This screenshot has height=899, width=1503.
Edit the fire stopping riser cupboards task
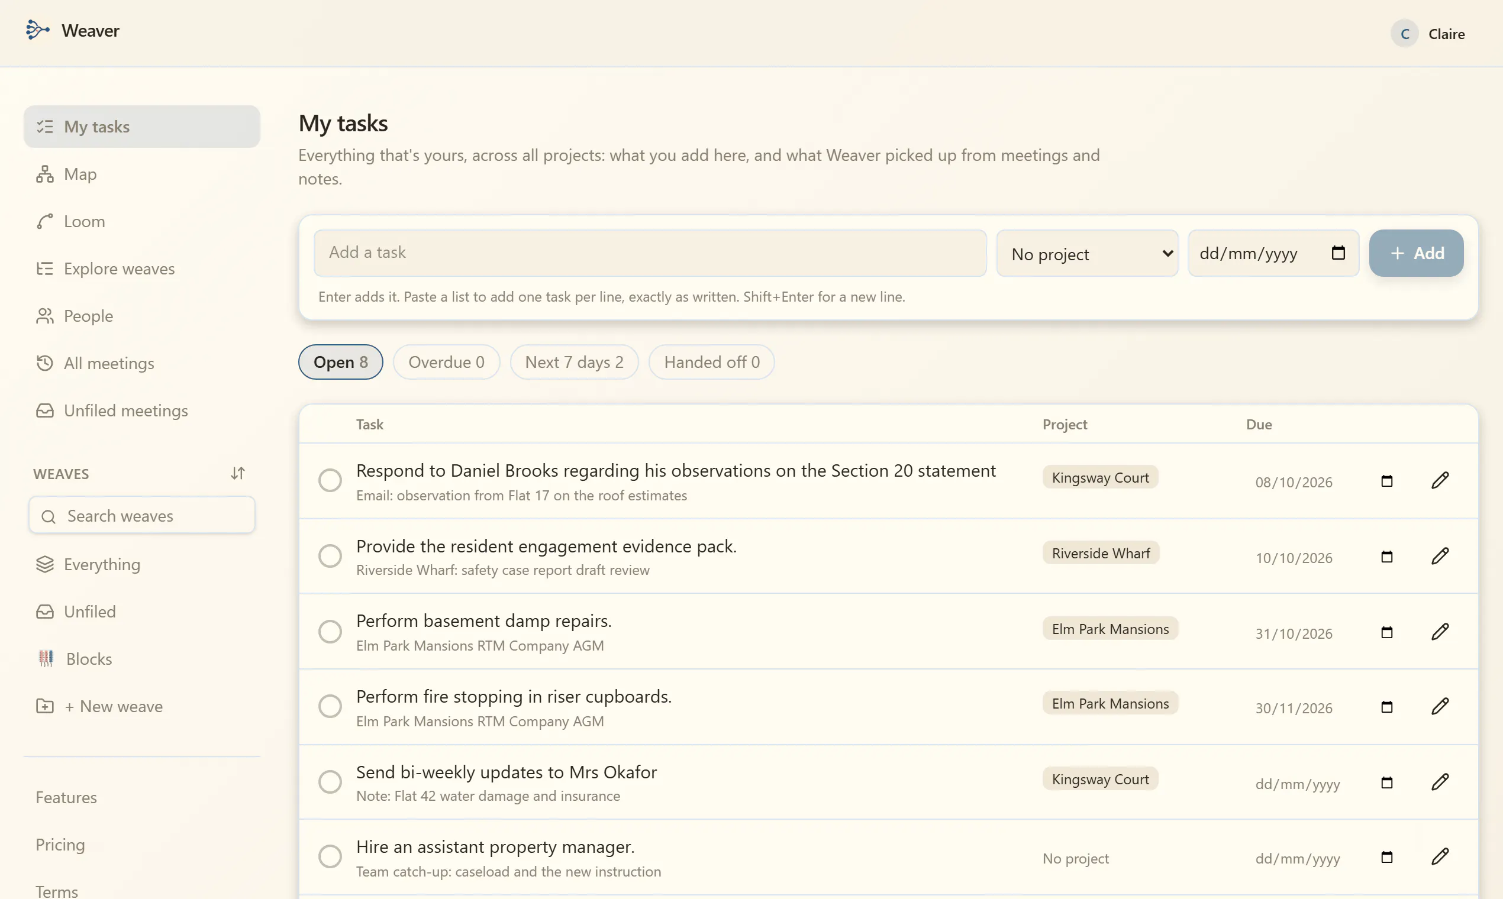tap(1440, 706)
